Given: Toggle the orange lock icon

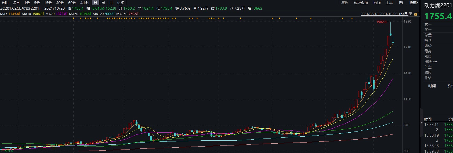Looking at the screenshot, I should tap(416, 14).
